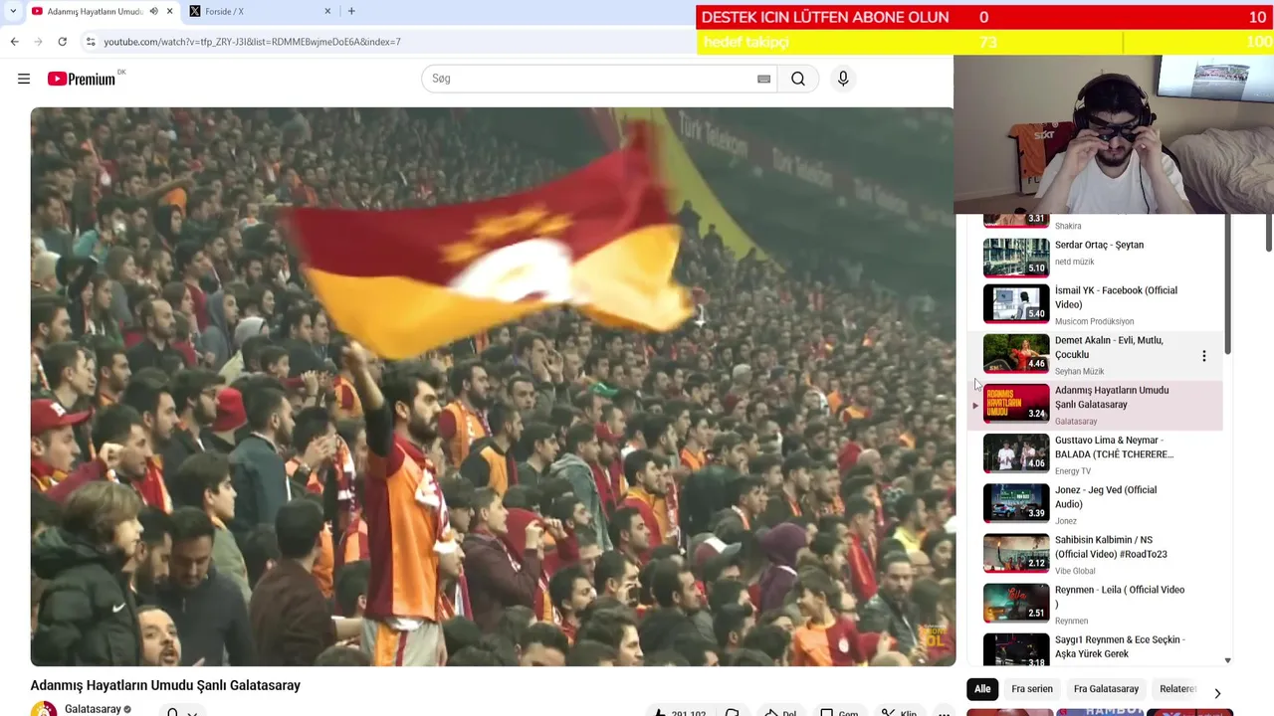
Task: Expand subscription notification options chevron
Action: tap(192, 712)
